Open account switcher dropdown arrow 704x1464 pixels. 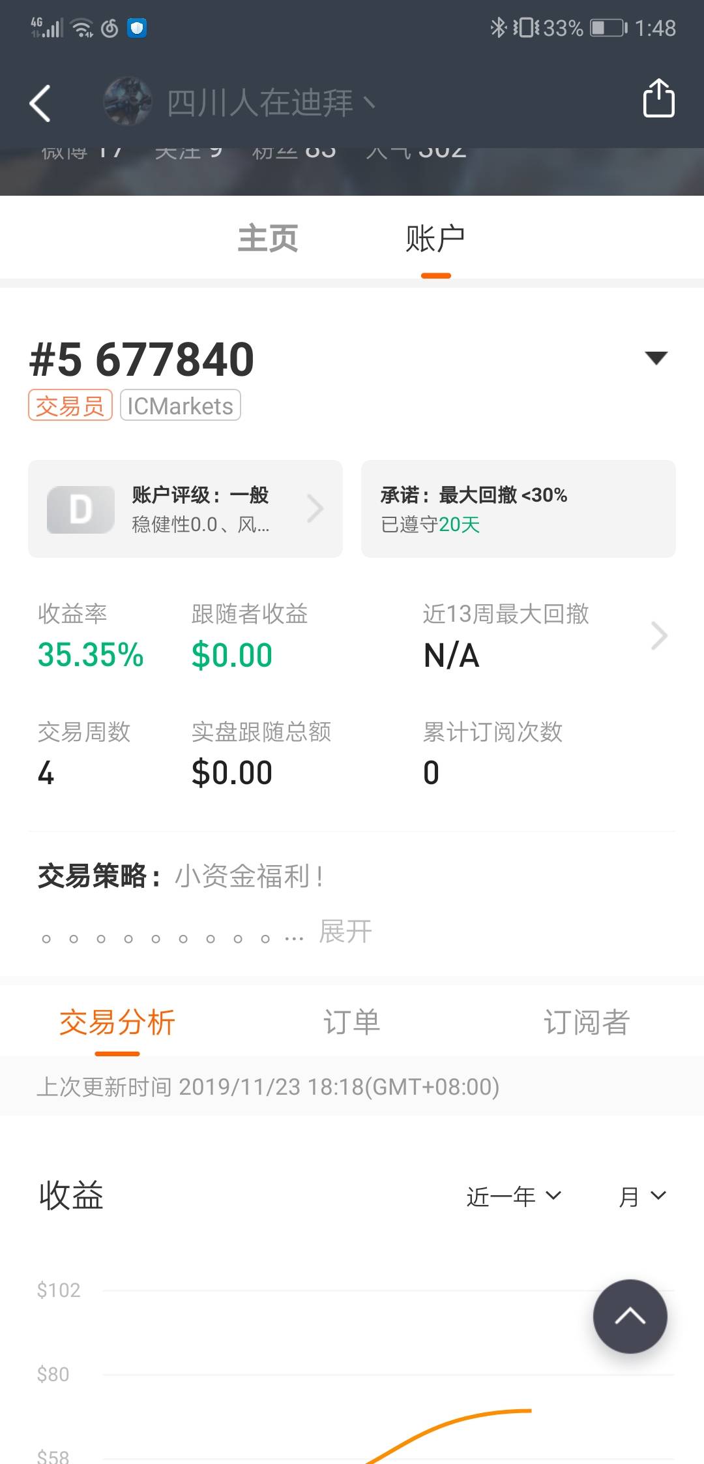tap(656, 358)
